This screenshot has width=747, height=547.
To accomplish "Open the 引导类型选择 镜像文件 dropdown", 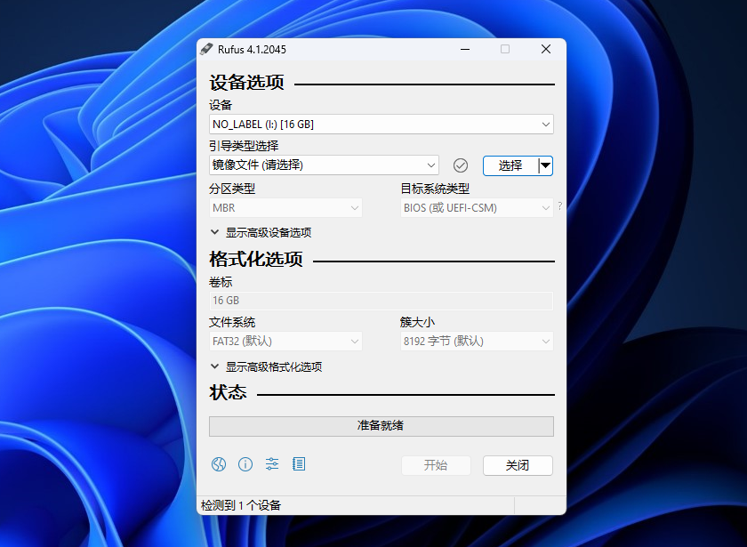I will point(324,165).
